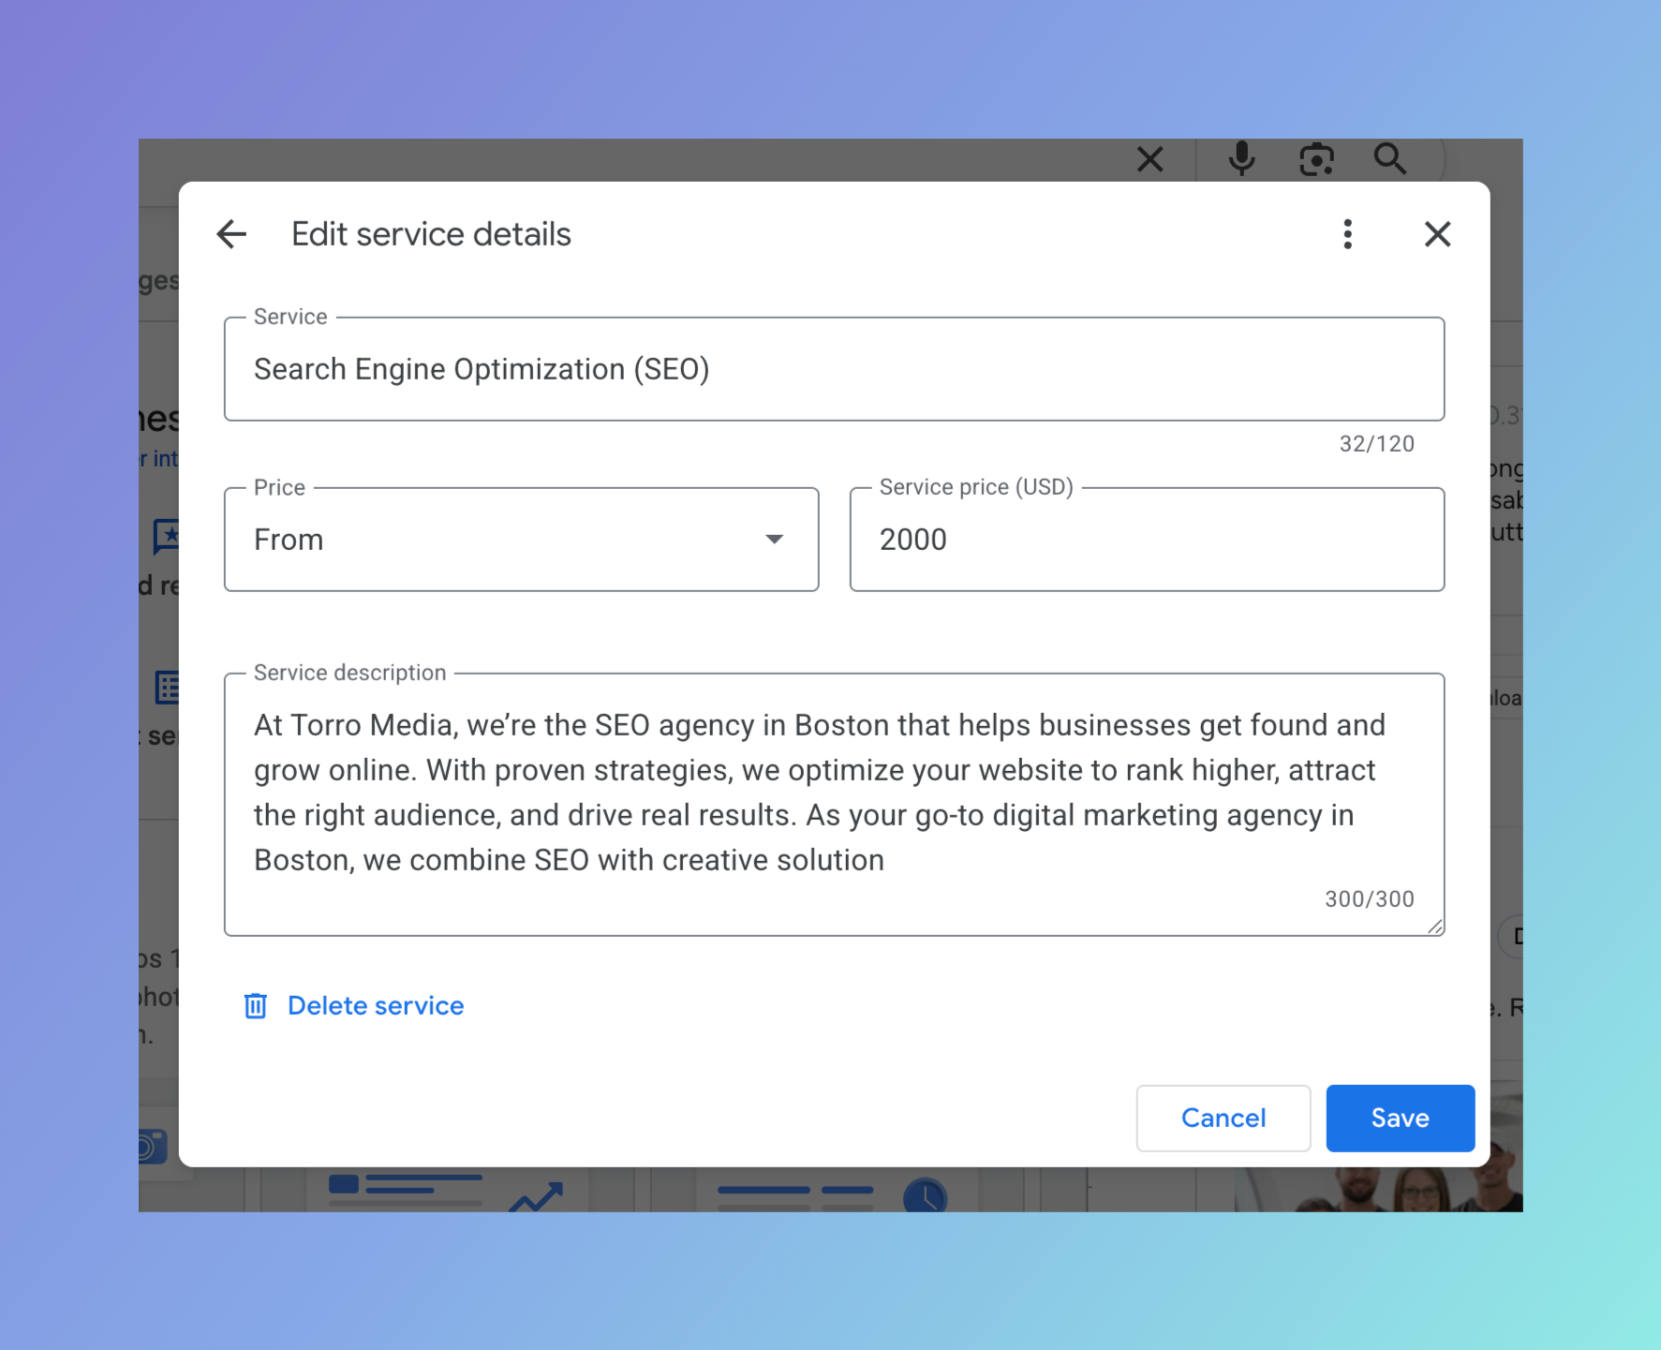
Task: Open the three-dot more options menu
Action: 1347,234
